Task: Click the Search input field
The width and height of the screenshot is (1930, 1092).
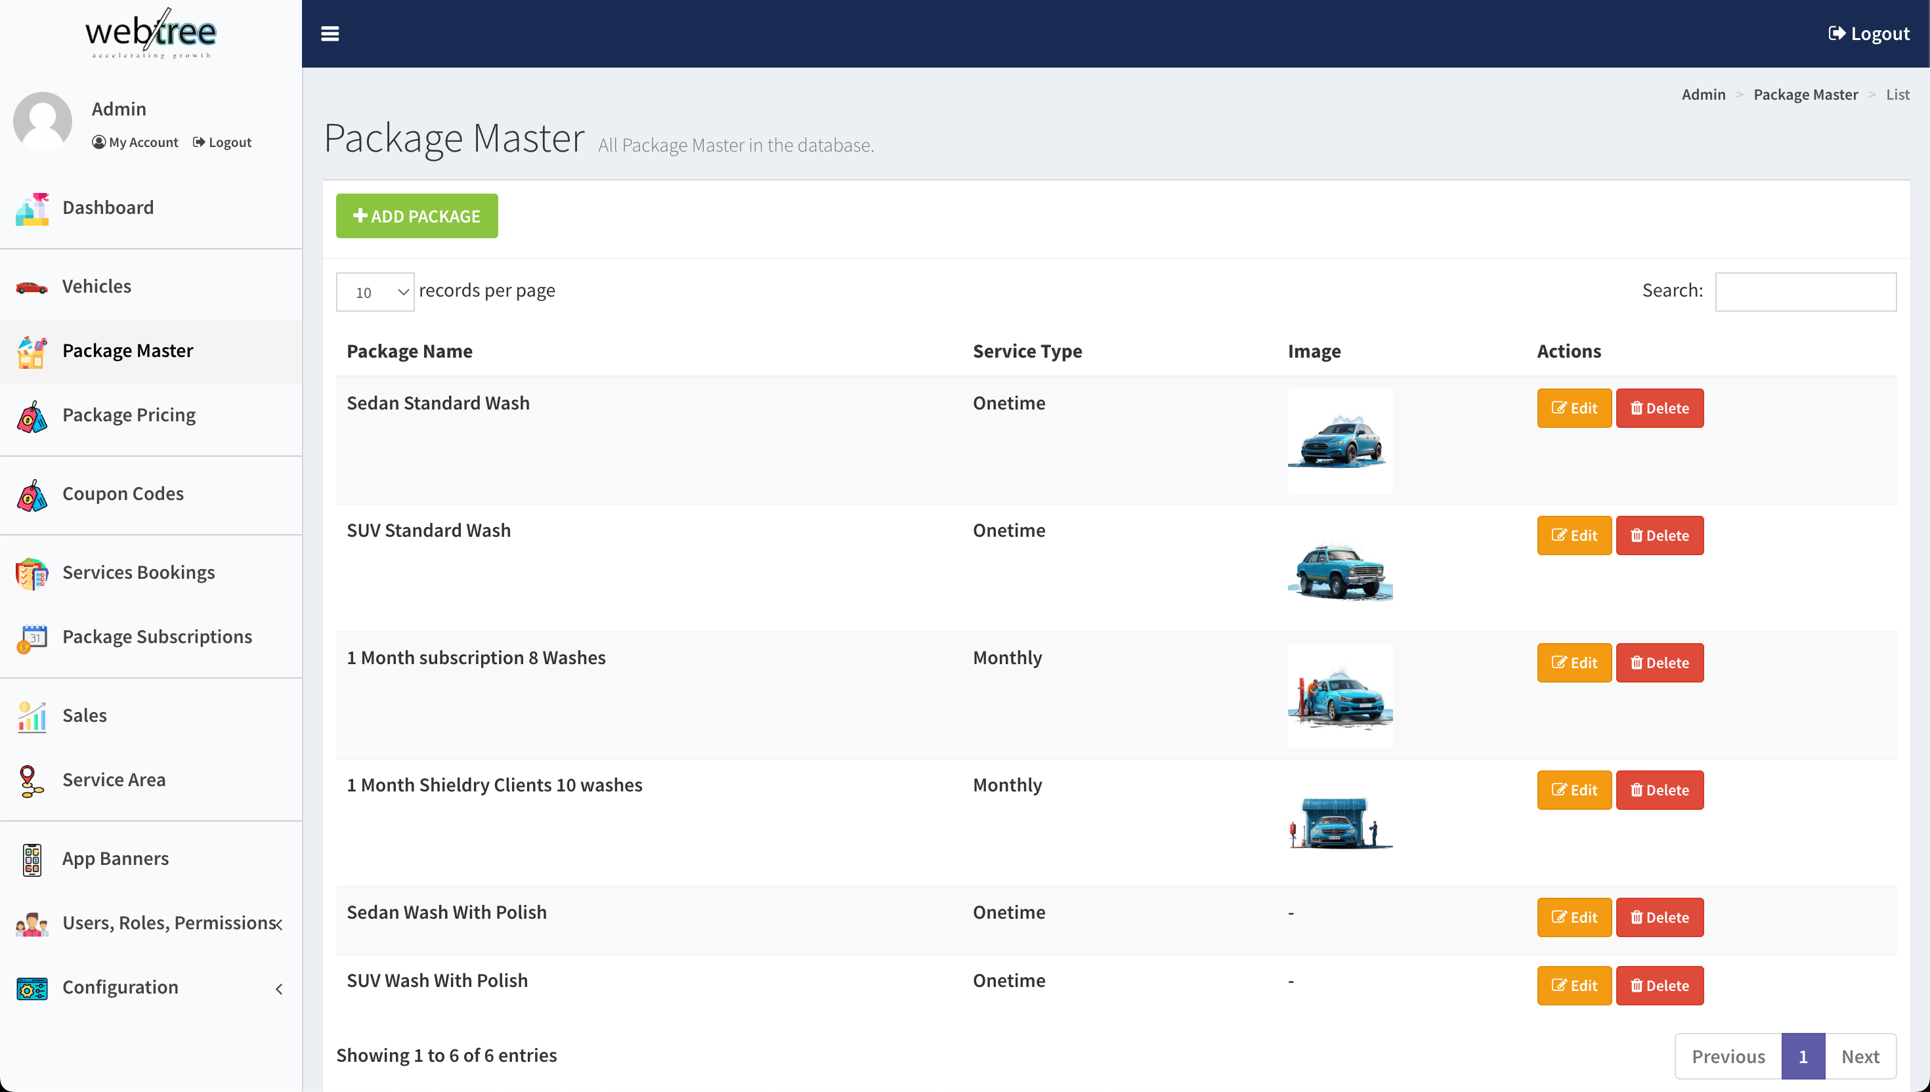Action: click(1805, 290)
